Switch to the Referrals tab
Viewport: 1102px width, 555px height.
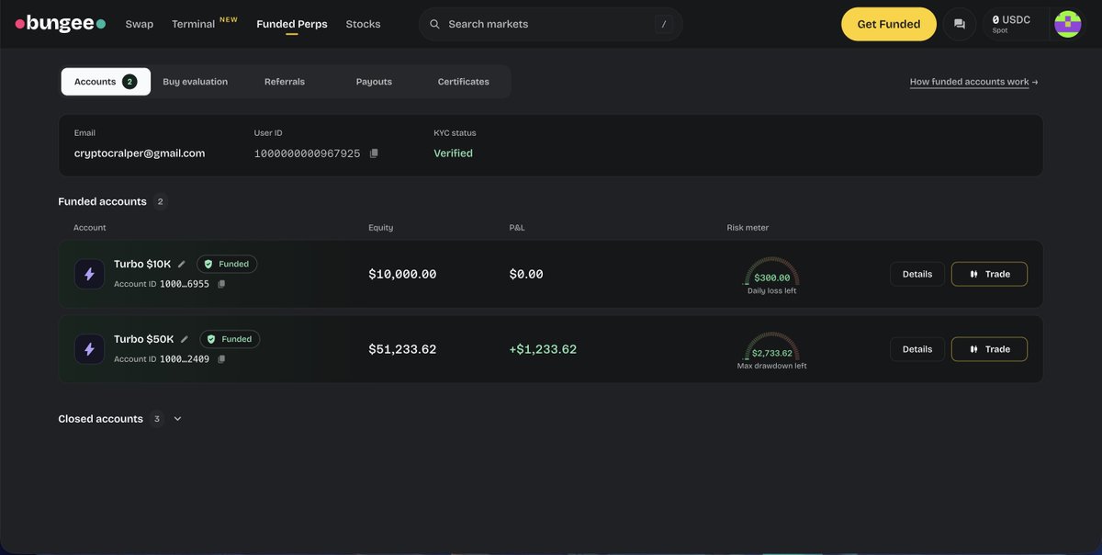[285, 82]
